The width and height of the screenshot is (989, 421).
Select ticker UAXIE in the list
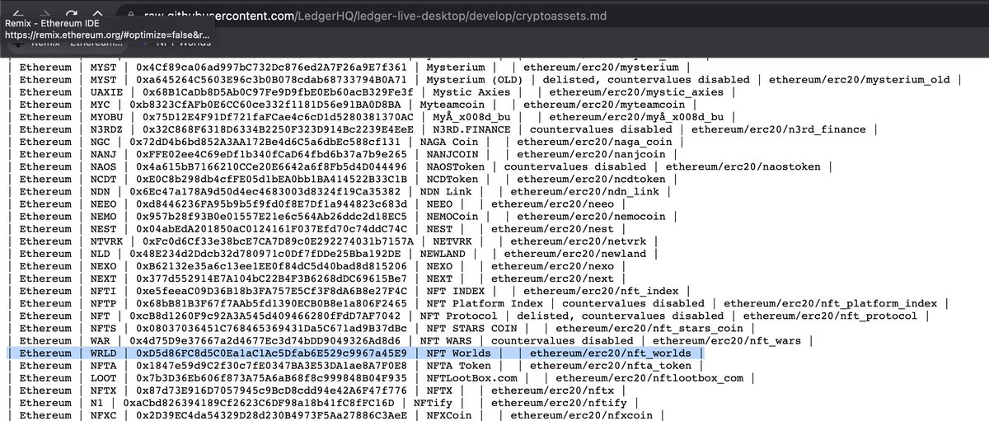[105, 92]
